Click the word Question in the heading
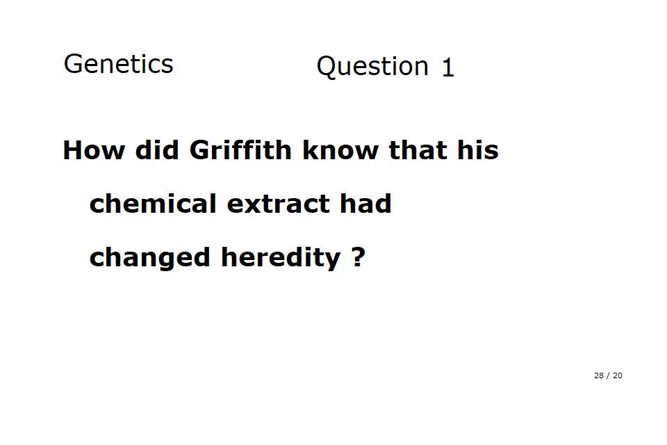The image size is (667, 445). tap(372, 67)
